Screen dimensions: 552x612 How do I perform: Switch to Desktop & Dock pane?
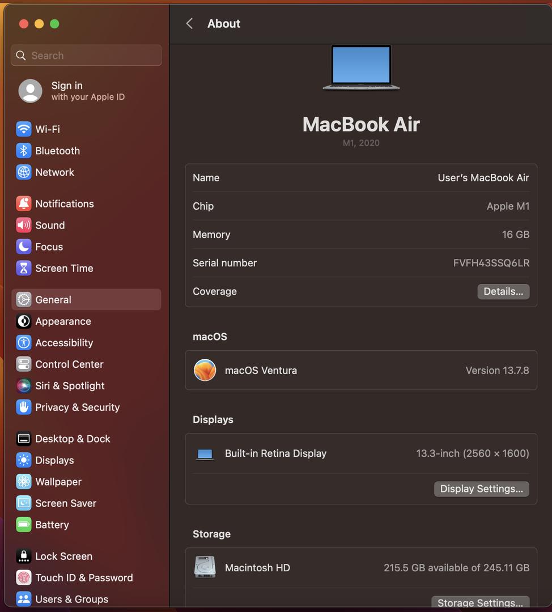pos(73,439)
